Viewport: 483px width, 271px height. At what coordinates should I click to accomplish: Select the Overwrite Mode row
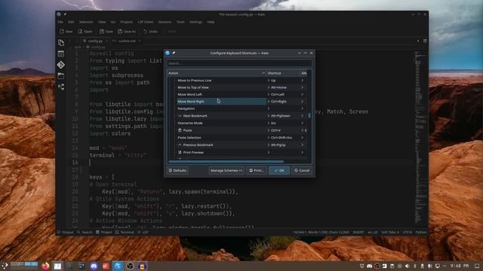[x=220, y=123]
